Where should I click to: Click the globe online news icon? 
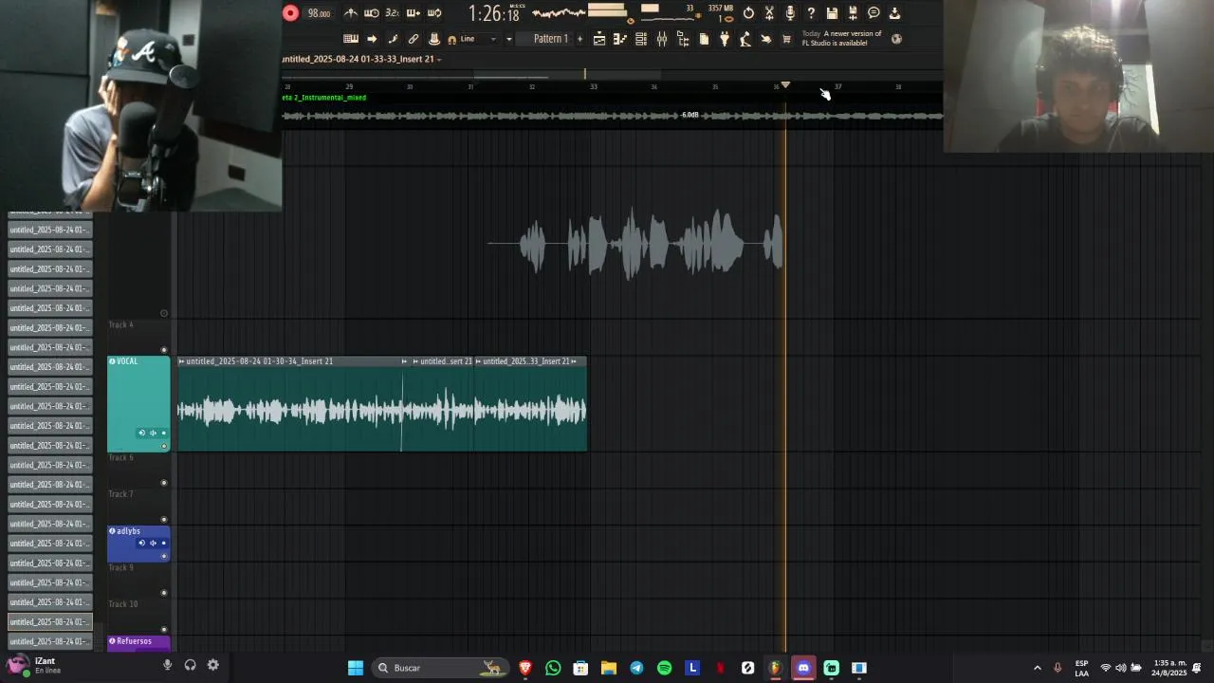pyautogui.click(x=896, y=39)
